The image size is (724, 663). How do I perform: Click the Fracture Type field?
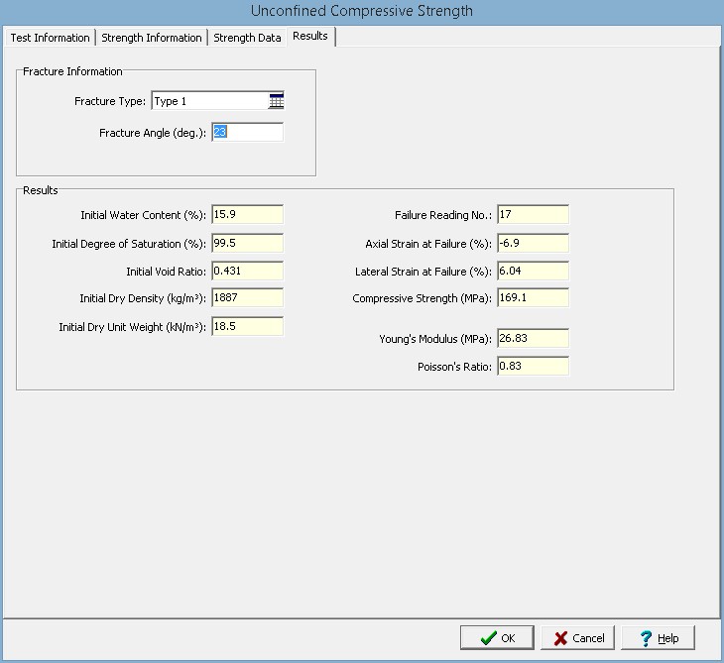click(x=208, y=101)
